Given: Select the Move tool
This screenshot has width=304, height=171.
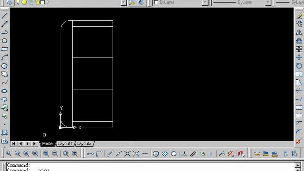Looking at the screenshot, I should click(299, 57).
